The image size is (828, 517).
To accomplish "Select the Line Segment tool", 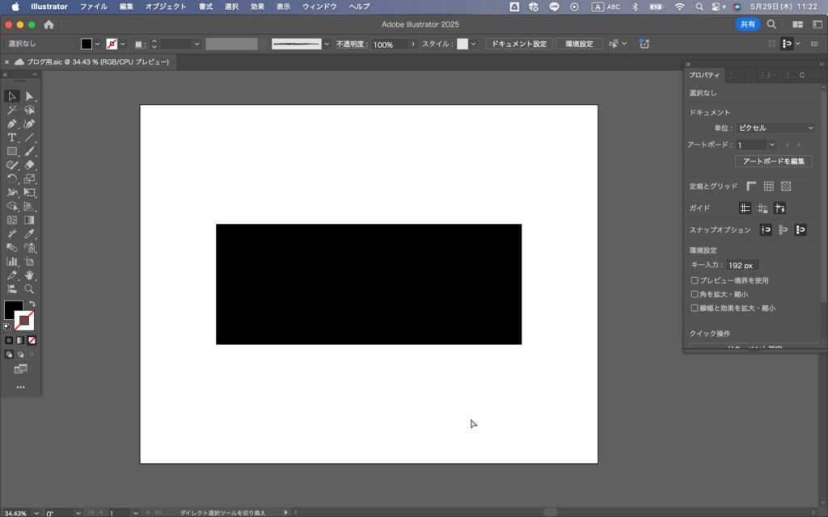I will tap(30, 137).
